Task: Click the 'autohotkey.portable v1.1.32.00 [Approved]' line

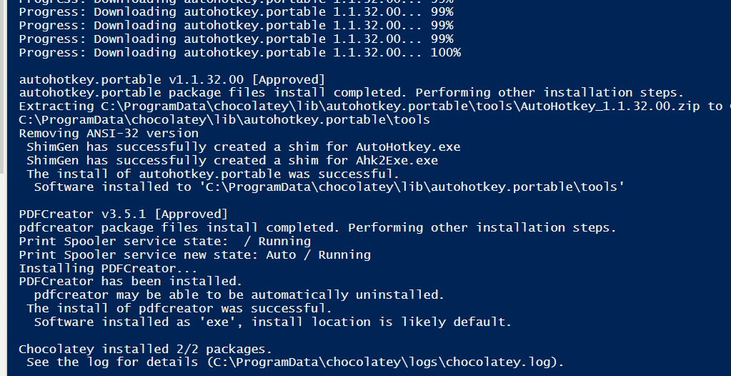Action: pyautogui.click(x=171, y=79)
